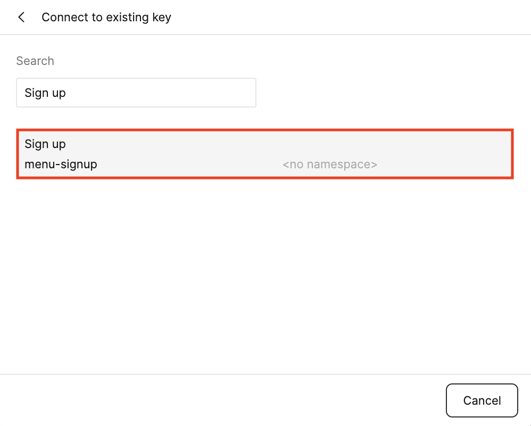Place cursor in the key search box
The image size is (531, 426).
pyautogui.click(x=136, y=93)
